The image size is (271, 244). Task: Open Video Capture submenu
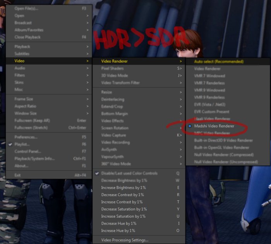click(139, 135)
